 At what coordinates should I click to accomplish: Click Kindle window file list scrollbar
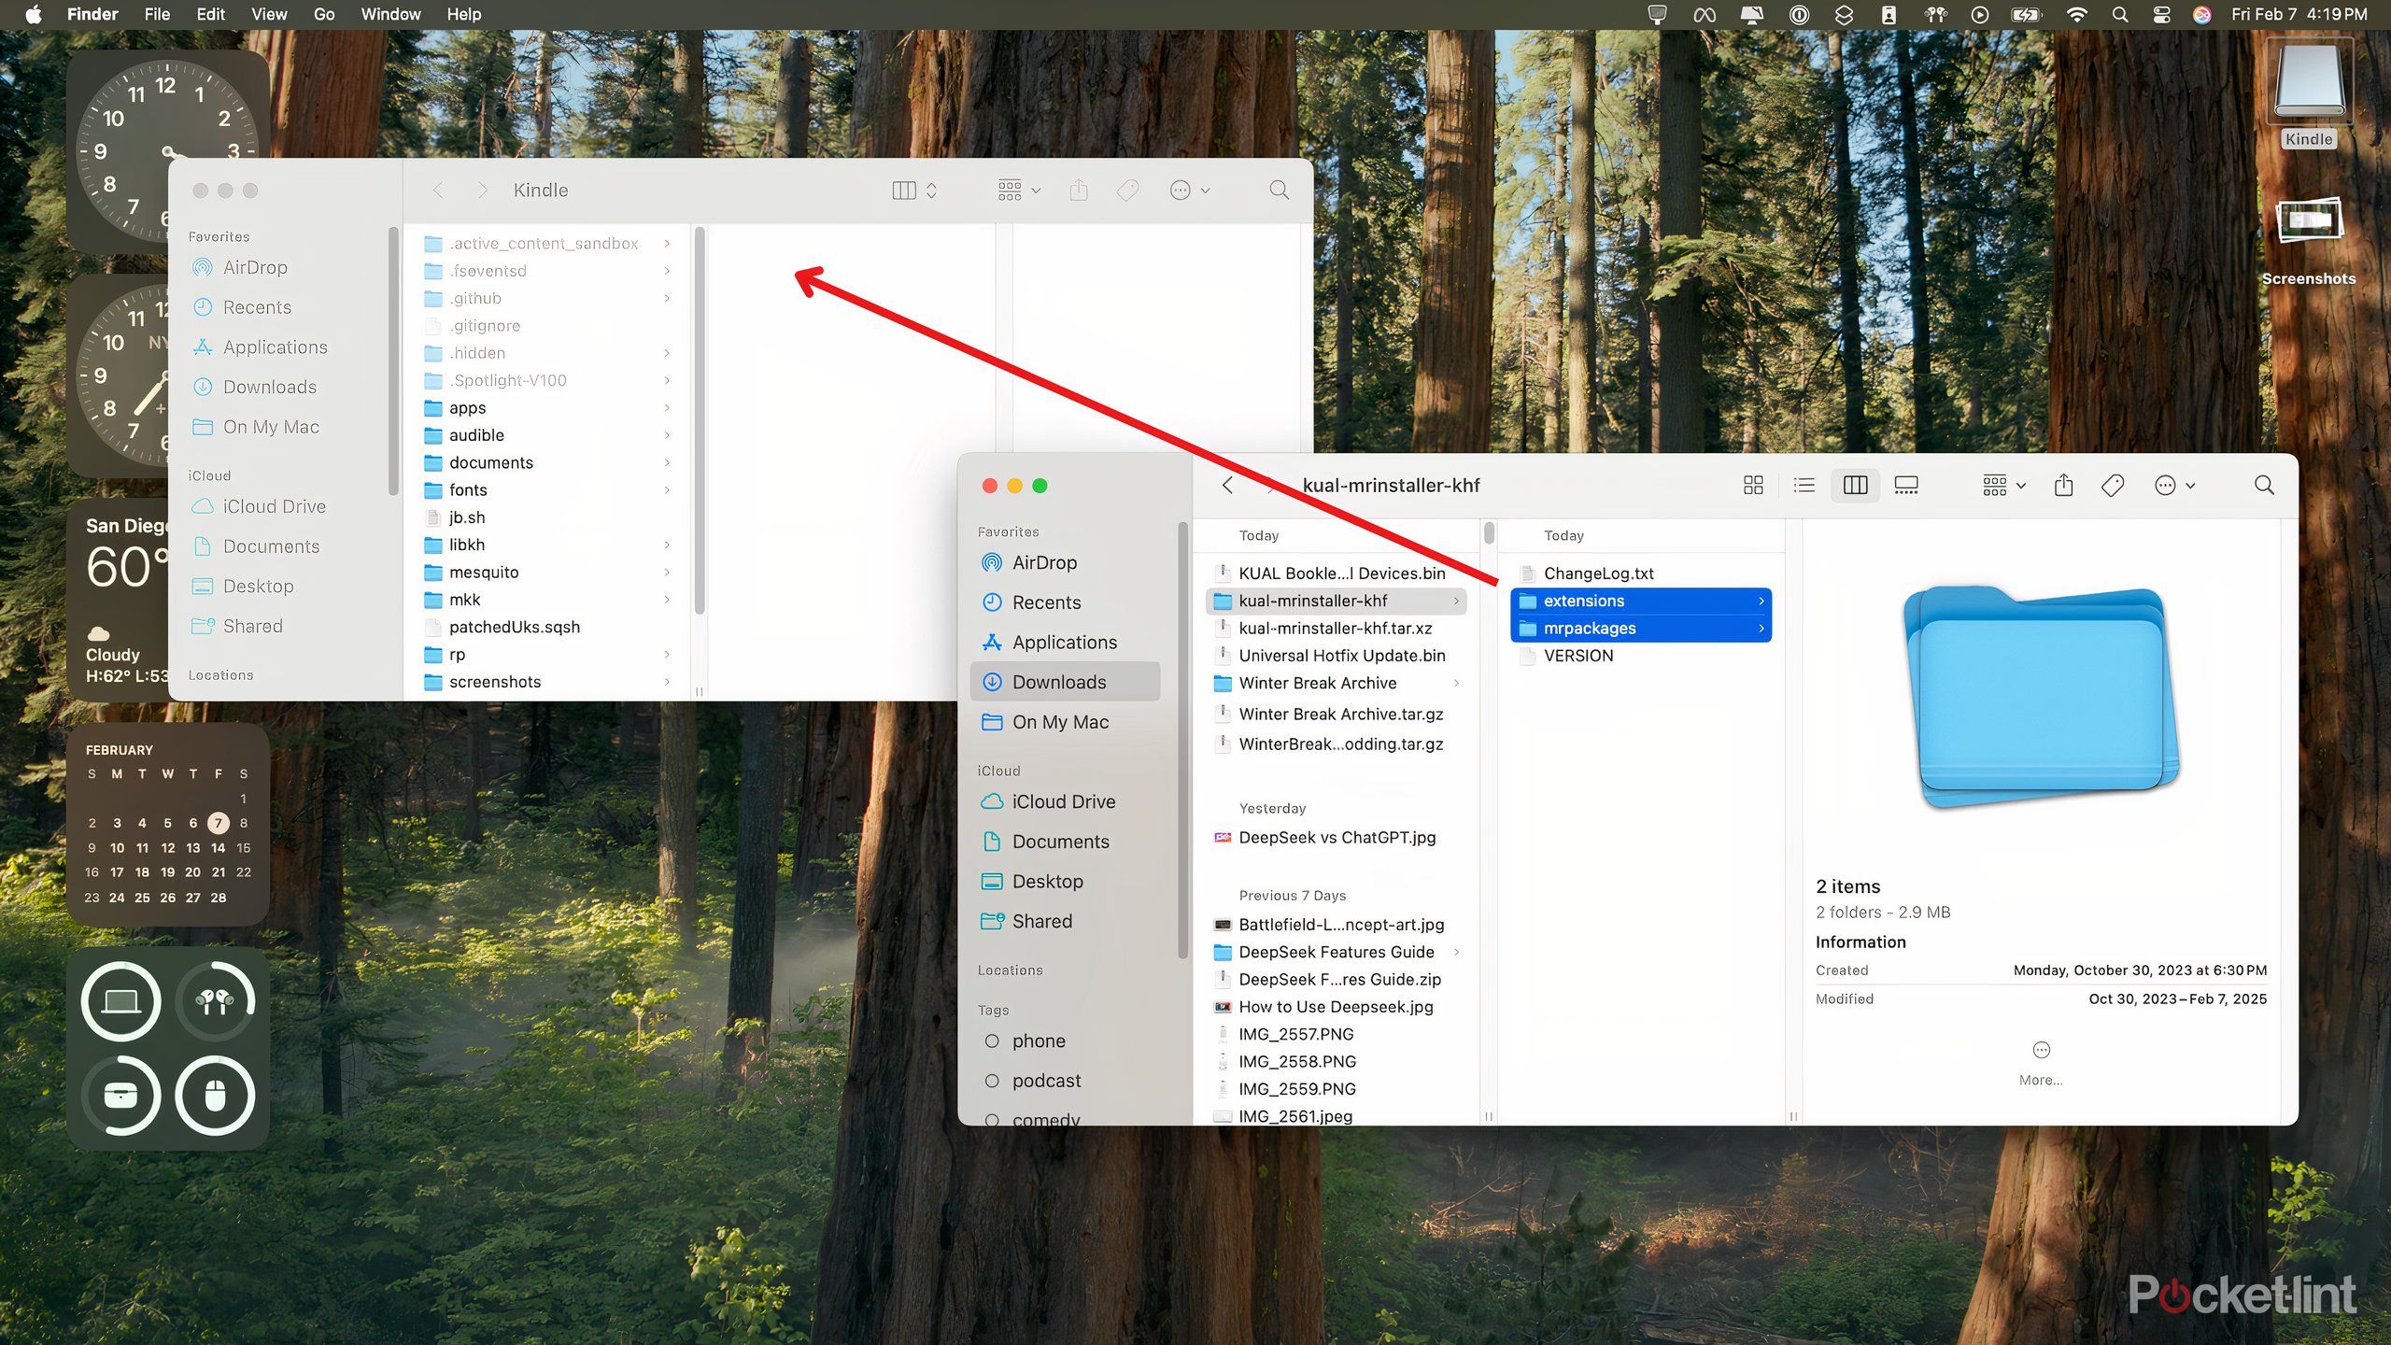pyautogui.click(x=700, y=420)
